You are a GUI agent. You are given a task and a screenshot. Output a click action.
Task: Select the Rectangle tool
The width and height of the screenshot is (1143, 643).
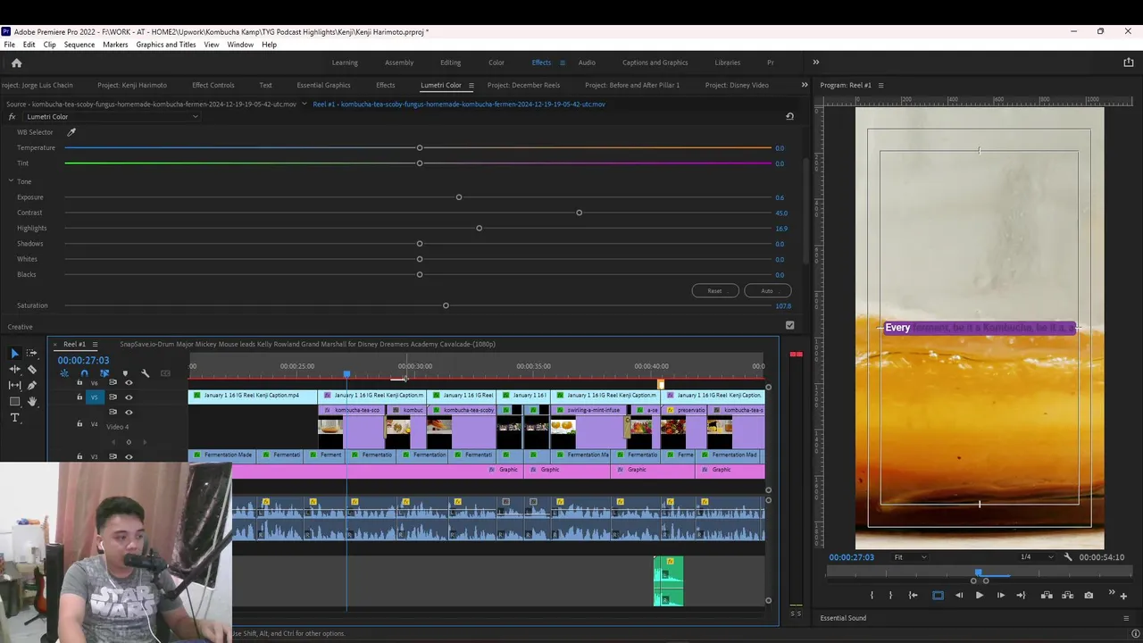pyautogui.click(x=14, y=401)
